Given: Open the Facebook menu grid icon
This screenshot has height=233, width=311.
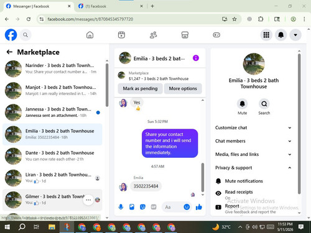Looking at the screenshot, I should click(266, 35).
